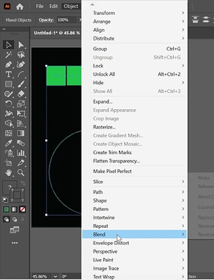Choose Make Pixel Perfect
This screenshot has height=280, width=214.
pos(134,171)
